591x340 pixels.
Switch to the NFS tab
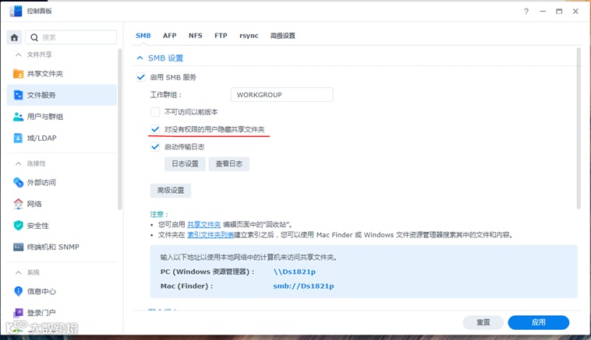click(x=195, y=36)
